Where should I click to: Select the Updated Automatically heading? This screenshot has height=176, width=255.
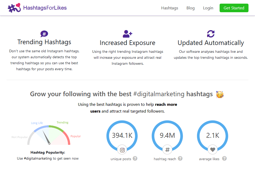(211, 43)
